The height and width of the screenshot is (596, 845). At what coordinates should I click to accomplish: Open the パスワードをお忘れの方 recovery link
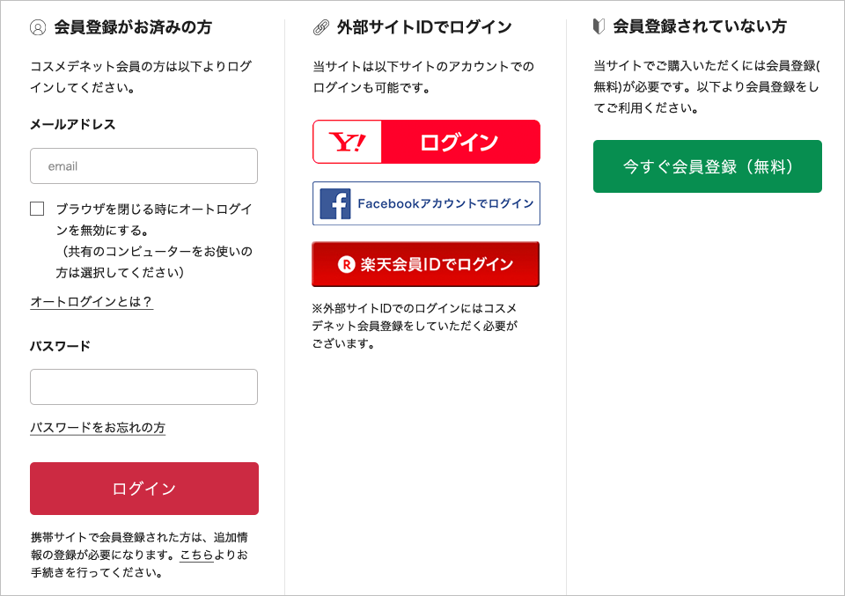pyautogui.click(x=97, y=428)
